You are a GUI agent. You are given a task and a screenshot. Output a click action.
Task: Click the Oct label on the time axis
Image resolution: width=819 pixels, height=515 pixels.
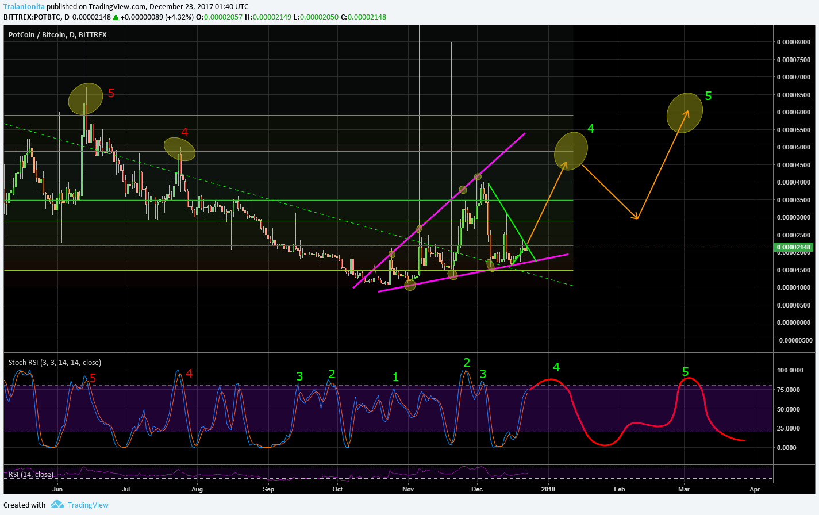pyautogui.click(x=337, y=489)
